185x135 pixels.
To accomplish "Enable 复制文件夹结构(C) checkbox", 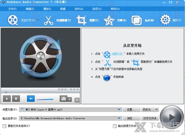I will [x=4, y=126].
